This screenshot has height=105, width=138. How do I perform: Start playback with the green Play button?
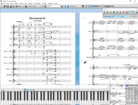pyautogui.click(x=111, y=12)
